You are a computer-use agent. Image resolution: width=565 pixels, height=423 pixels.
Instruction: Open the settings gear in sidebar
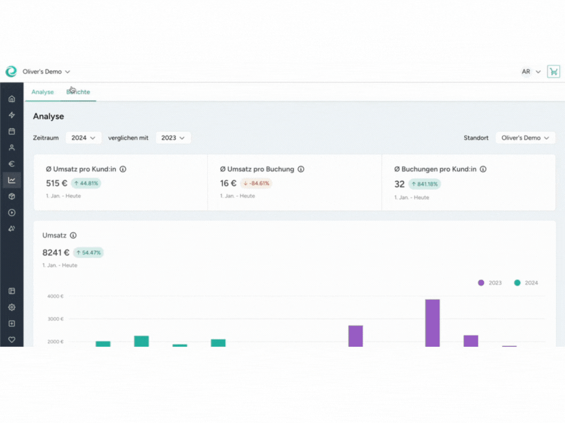[12, 307]
